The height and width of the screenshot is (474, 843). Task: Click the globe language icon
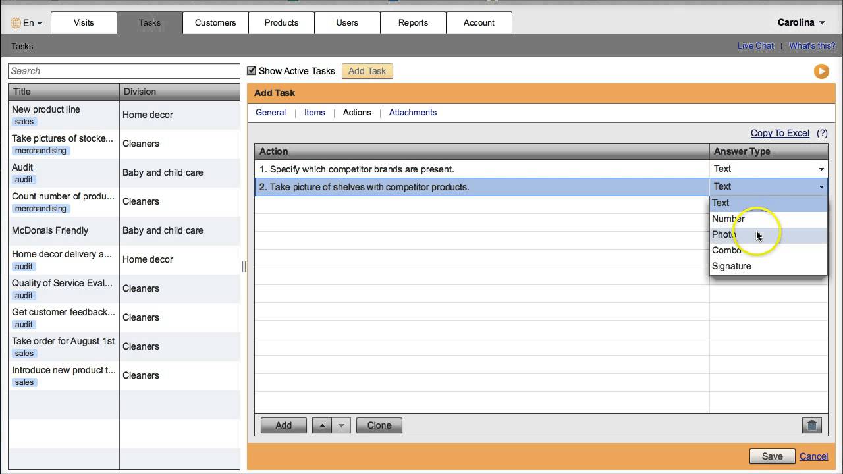pyautogui.click(x=16, y=23)
